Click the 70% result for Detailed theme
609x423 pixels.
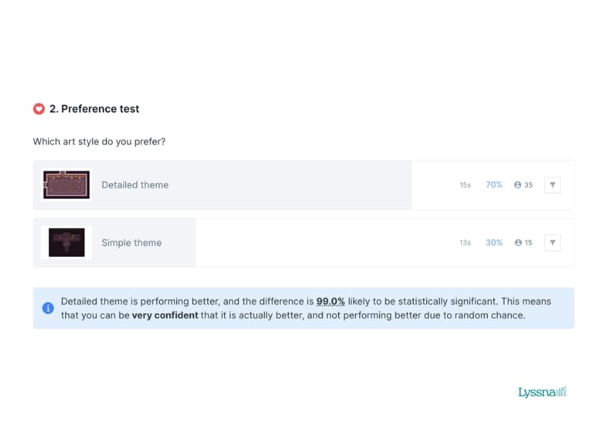point(494,185)
